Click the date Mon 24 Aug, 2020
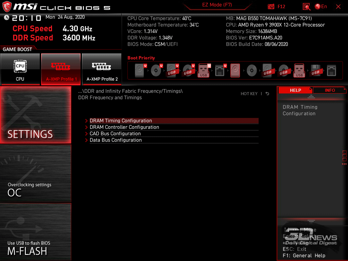The height and width of the screenshot is (261, 348). (65, 17)
